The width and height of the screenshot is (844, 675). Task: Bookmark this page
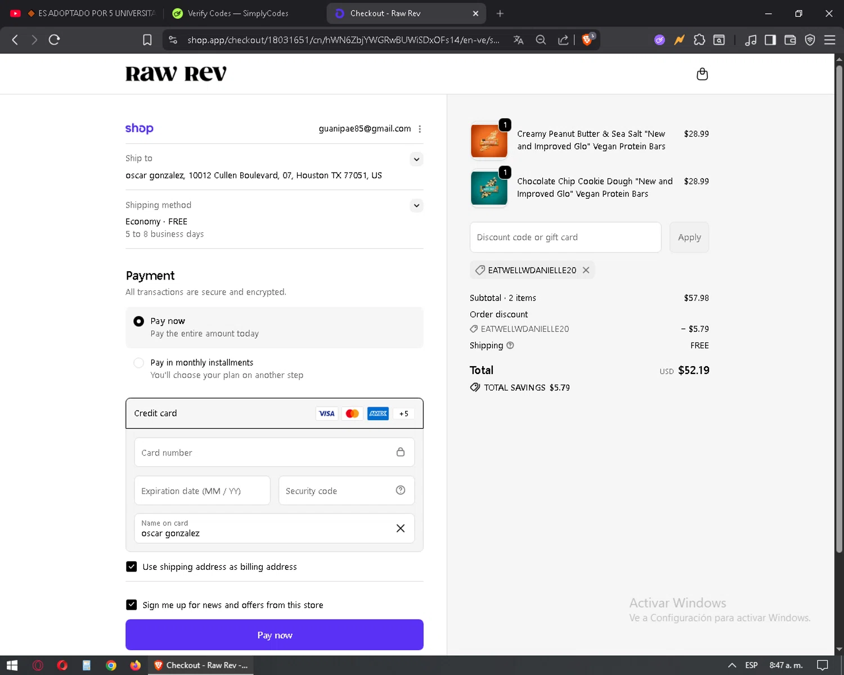click(147, 39)
